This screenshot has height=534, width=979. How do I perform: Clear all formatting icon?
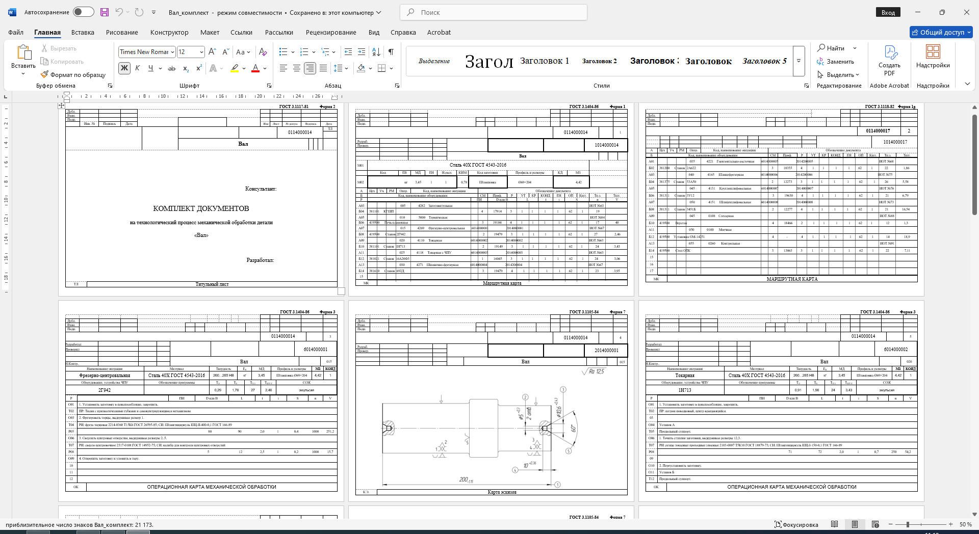(263, 52)
